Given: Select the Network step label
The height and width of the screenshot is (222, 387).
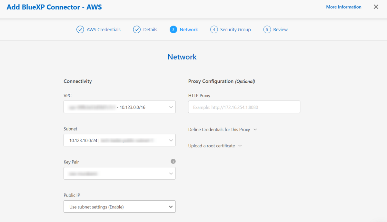Looking at the screenshot, I should point(189,29).
